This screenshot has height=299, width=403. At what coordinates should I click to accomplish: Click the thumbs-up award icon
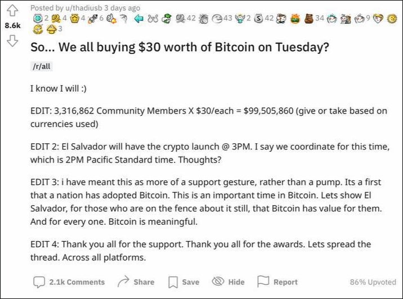(112, 19)
